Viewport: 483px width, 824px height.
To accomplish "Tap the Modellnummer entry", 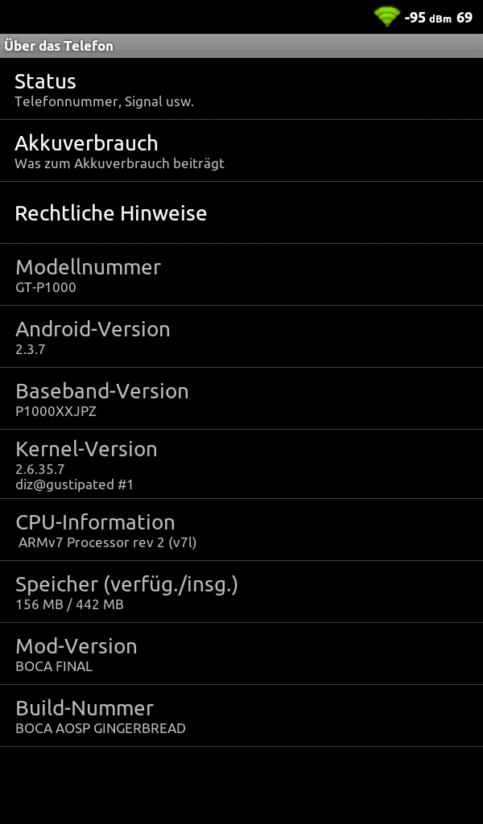I will 242,275.
